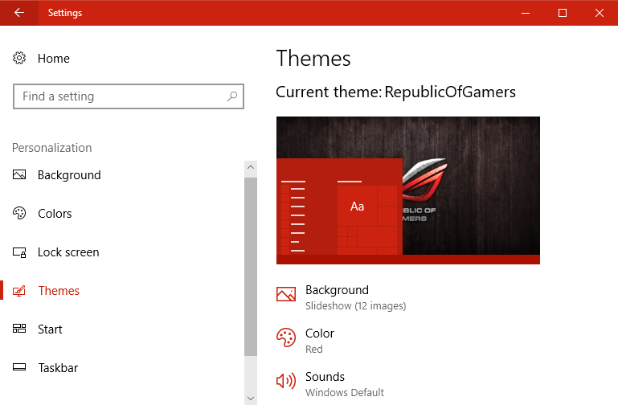This screenshot has width=618, height=405.
Task: Click the RepublicOfGamers theme preview image
Action: pyautogui.click(x=408, y=190)
